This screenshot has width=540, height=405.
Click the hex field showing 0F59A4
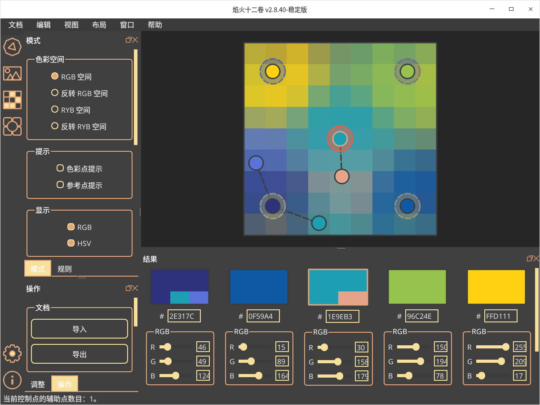[x=263, y=316]
